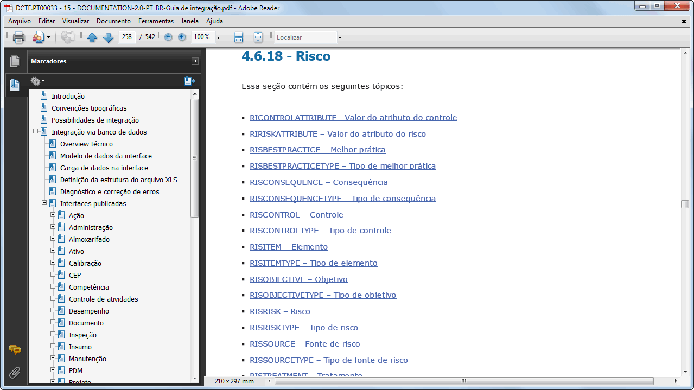The width and height of the screenshot is (694, 390).
Task: Click the Localizar search field
Action: click(305, 37)
